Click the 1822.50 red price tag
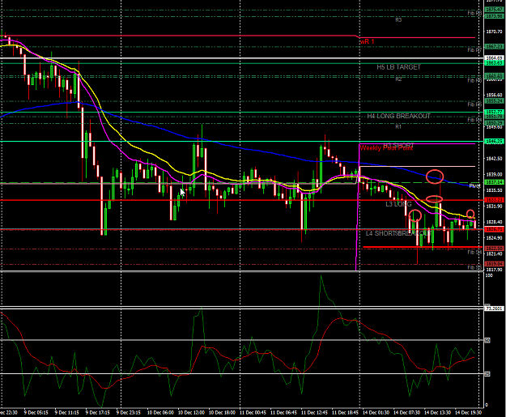Image resolution: width=506 pixels, height=417 pixels. click(x=494, y=249)
